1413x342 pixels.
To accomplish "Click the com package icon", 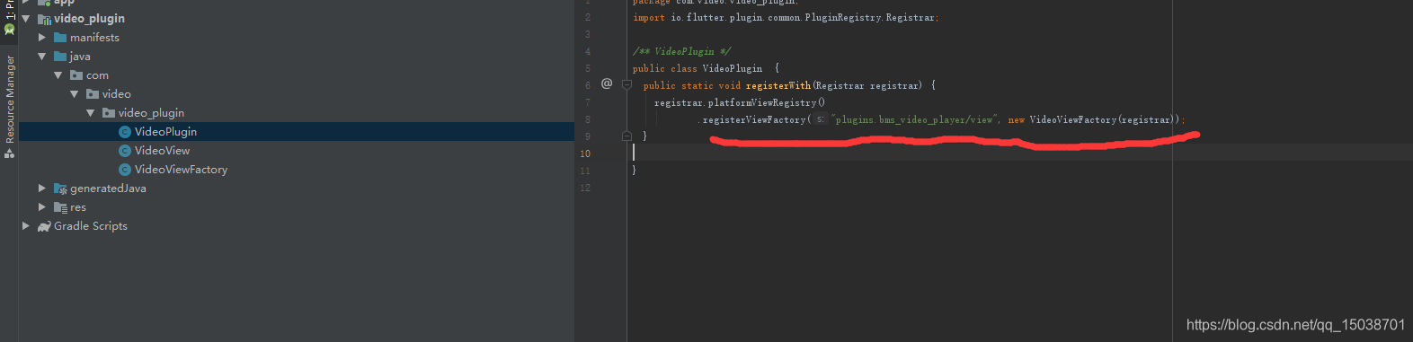I will click(x=76, y=75).
